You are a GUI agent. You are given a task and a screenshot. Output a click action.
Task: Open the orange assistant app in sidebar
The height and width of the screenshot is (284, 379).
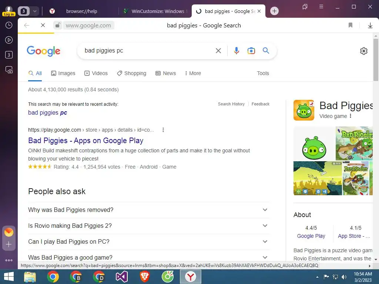click(9, 232)
